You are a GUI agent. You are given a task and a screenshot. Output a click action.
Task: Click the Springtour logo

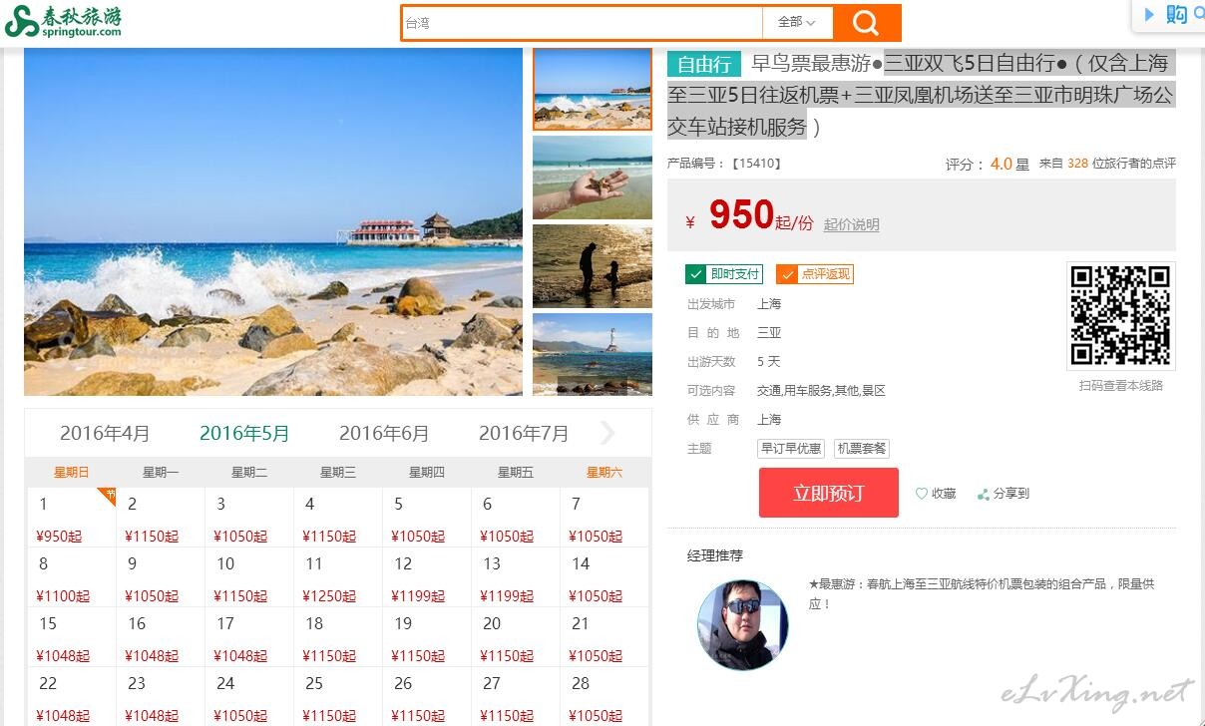pos(64,21)
